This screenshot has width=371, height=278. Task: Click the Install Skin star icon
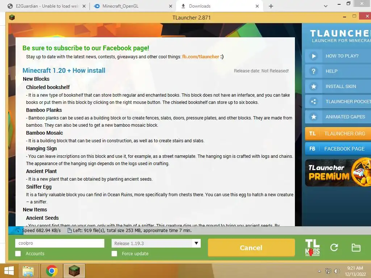click(x=314, y=86)
